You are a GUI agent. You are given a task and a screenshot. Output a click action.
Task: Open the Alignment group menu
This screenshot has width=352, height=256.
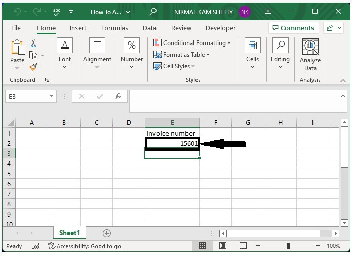click(97, 53)
